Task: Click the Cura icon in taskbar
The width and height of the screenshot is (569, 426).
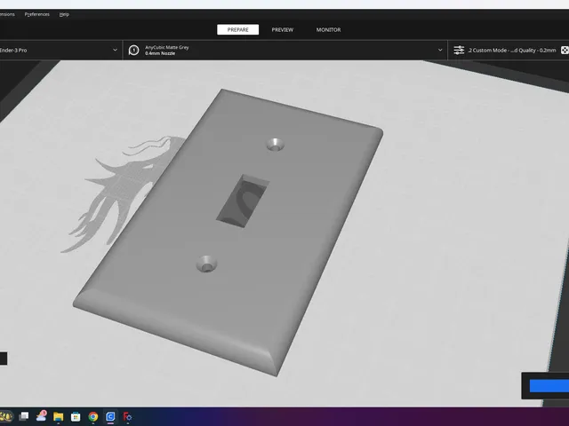Action: 110,417
